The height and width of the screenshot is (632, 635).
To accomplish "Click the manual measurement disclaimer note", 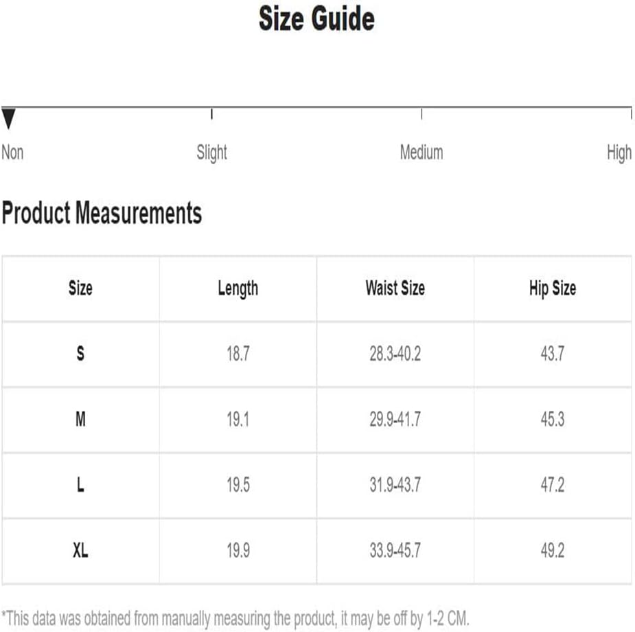I will tap(235, 619).
